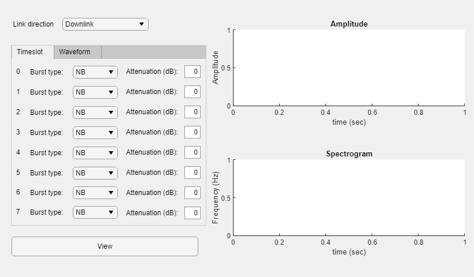This screenshot has height=277, width=474.
Task: Open the Link direction dropdown
Action: (x=105, y=24)
